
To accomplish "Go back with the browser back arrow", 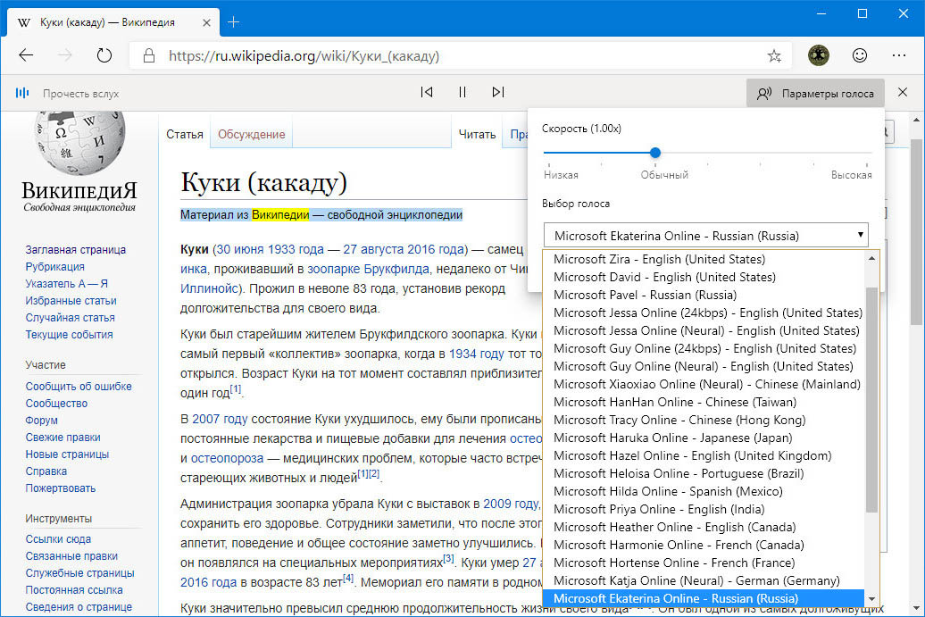I will click(x=26, y=55).
